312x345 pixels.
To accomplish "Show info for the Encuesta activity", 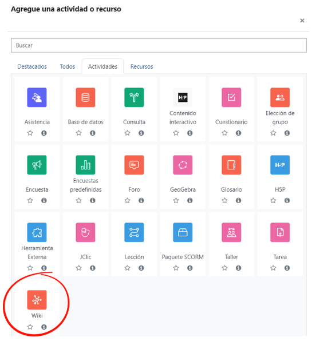I will 44,200.
